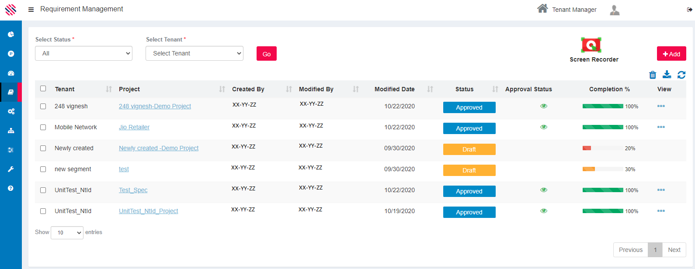This screenshot has width=695, height=269.
Task: Click the refresh icon above table
Action: point(681,75)
